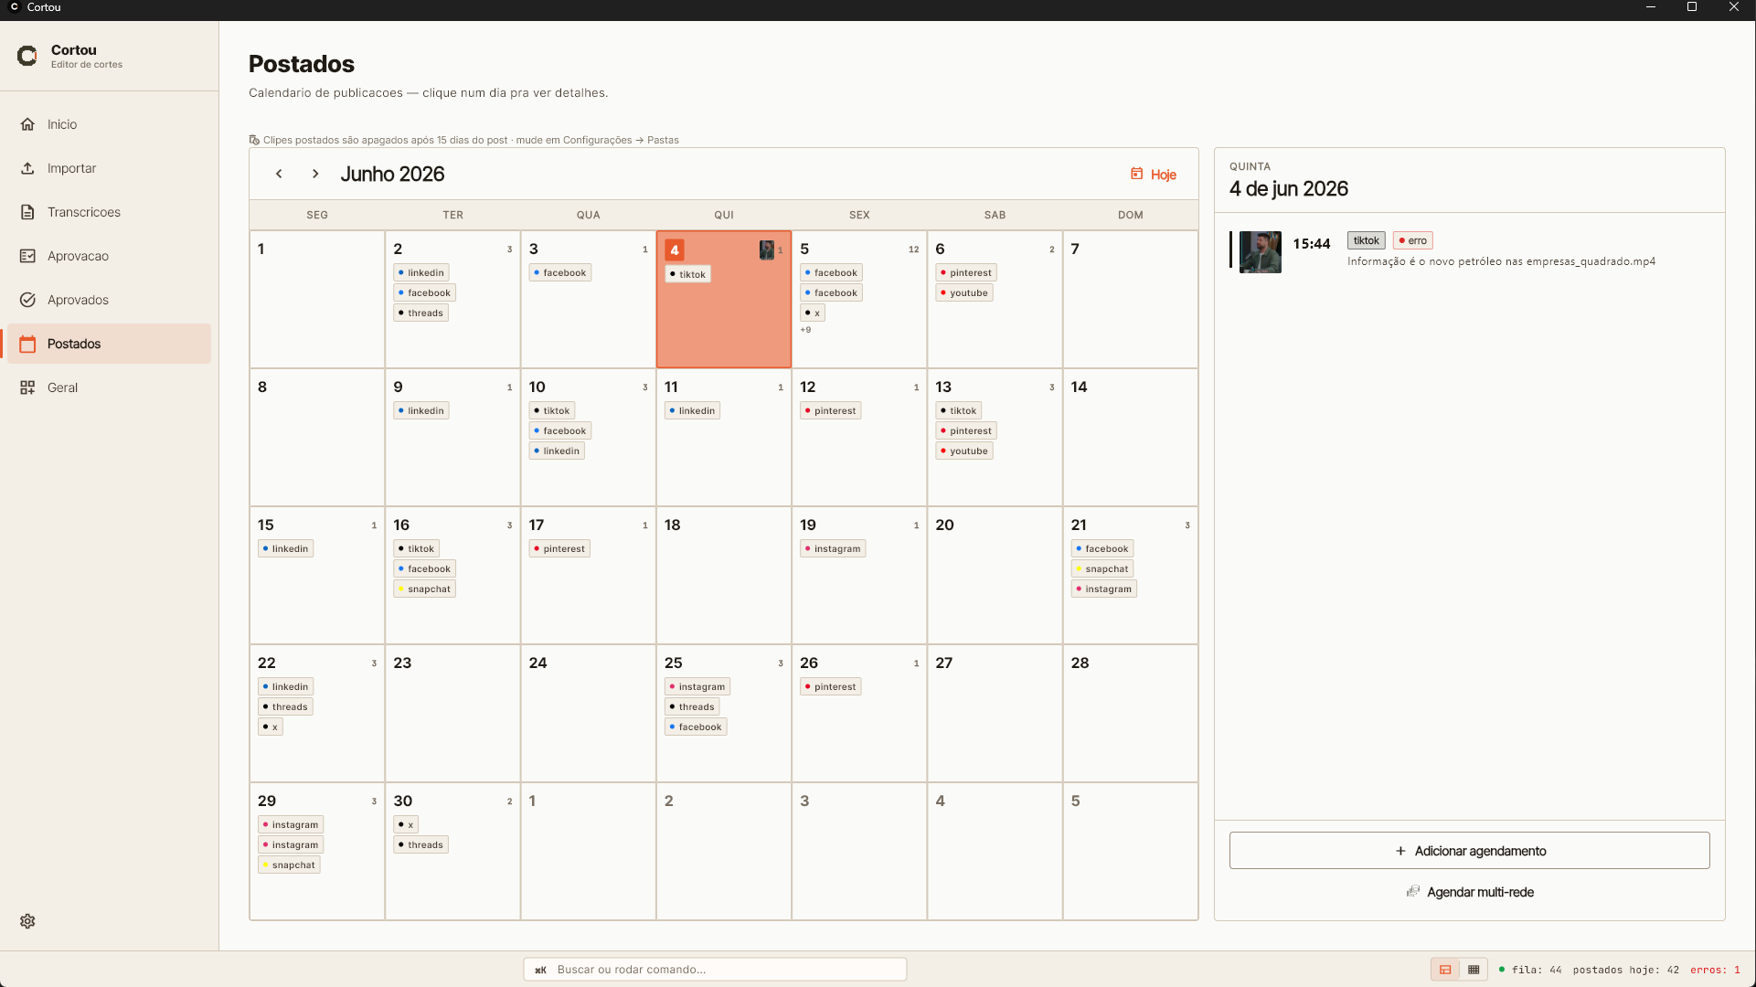This screenshot has width=1756, height=987.
Task: Click the erro status badge
Action: (1412, 240)
